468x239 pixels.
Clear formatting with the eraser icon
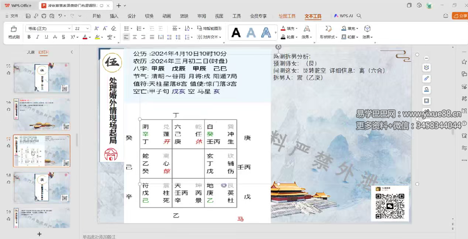(113, 28)
